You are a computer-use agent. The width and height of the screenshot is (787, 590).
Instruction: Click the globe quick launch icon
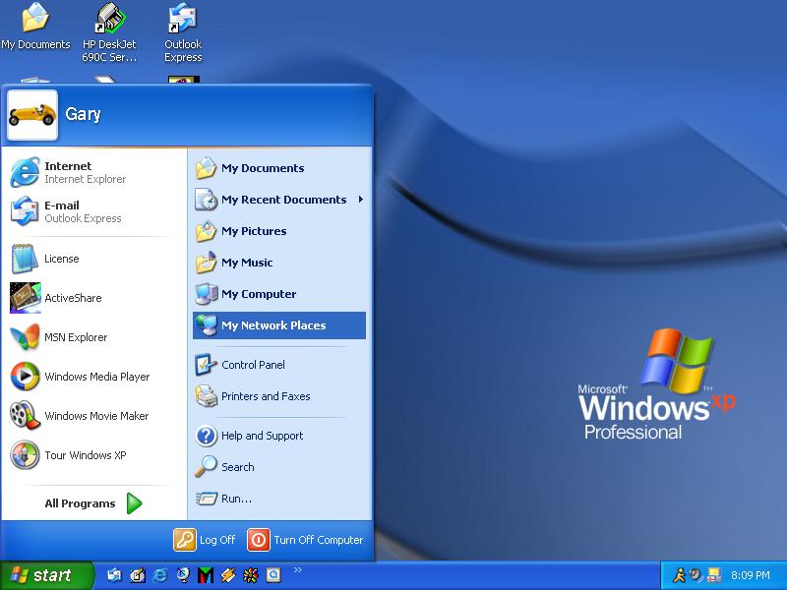coord(183,575)
